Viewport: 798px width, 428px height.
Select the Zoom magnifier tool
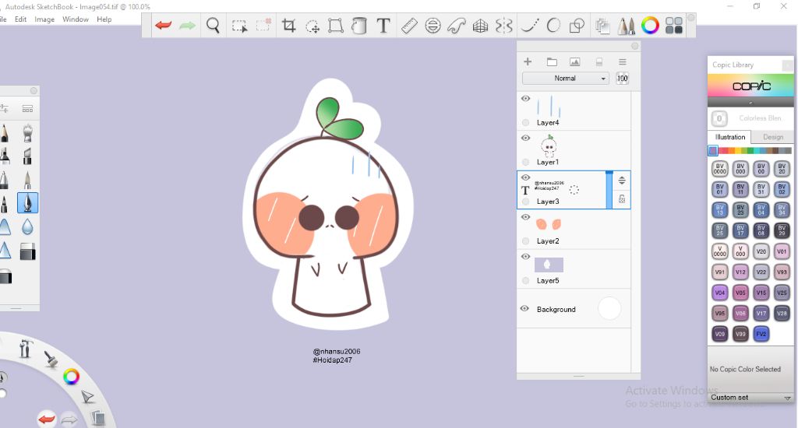[x=213, y=26]
